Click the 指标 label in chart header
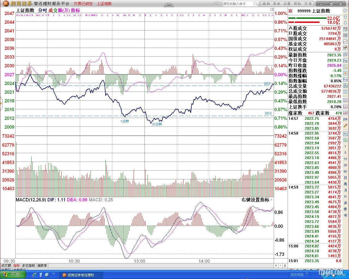The width and height of the screenshot is (349, 279). click(76, 10)
